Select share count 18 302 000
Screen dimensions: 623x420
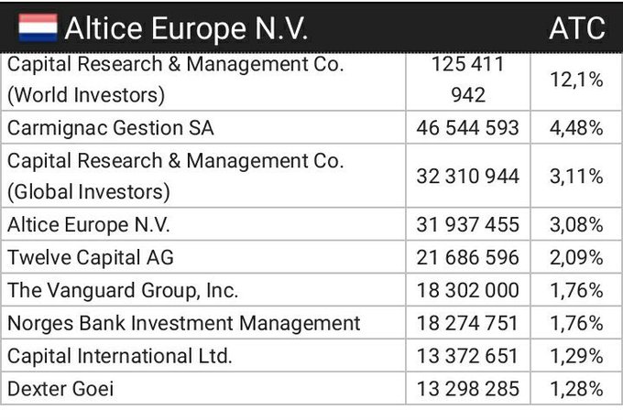467,290
